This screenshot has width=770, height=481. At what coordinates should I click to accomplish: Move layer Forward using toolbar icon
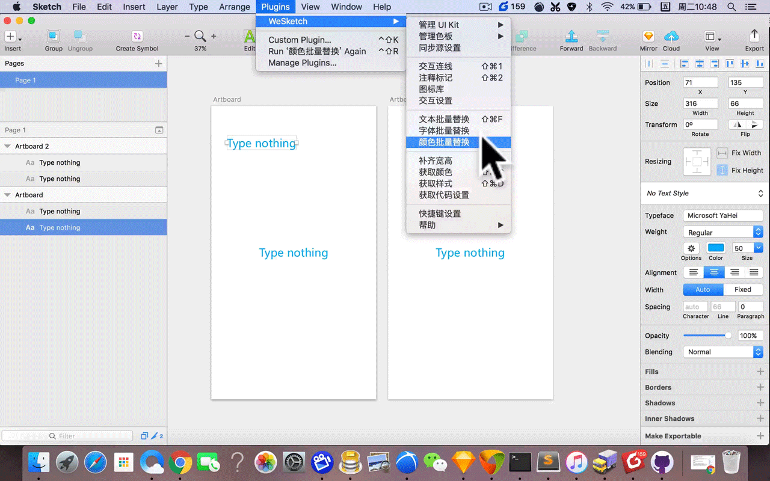571,37
